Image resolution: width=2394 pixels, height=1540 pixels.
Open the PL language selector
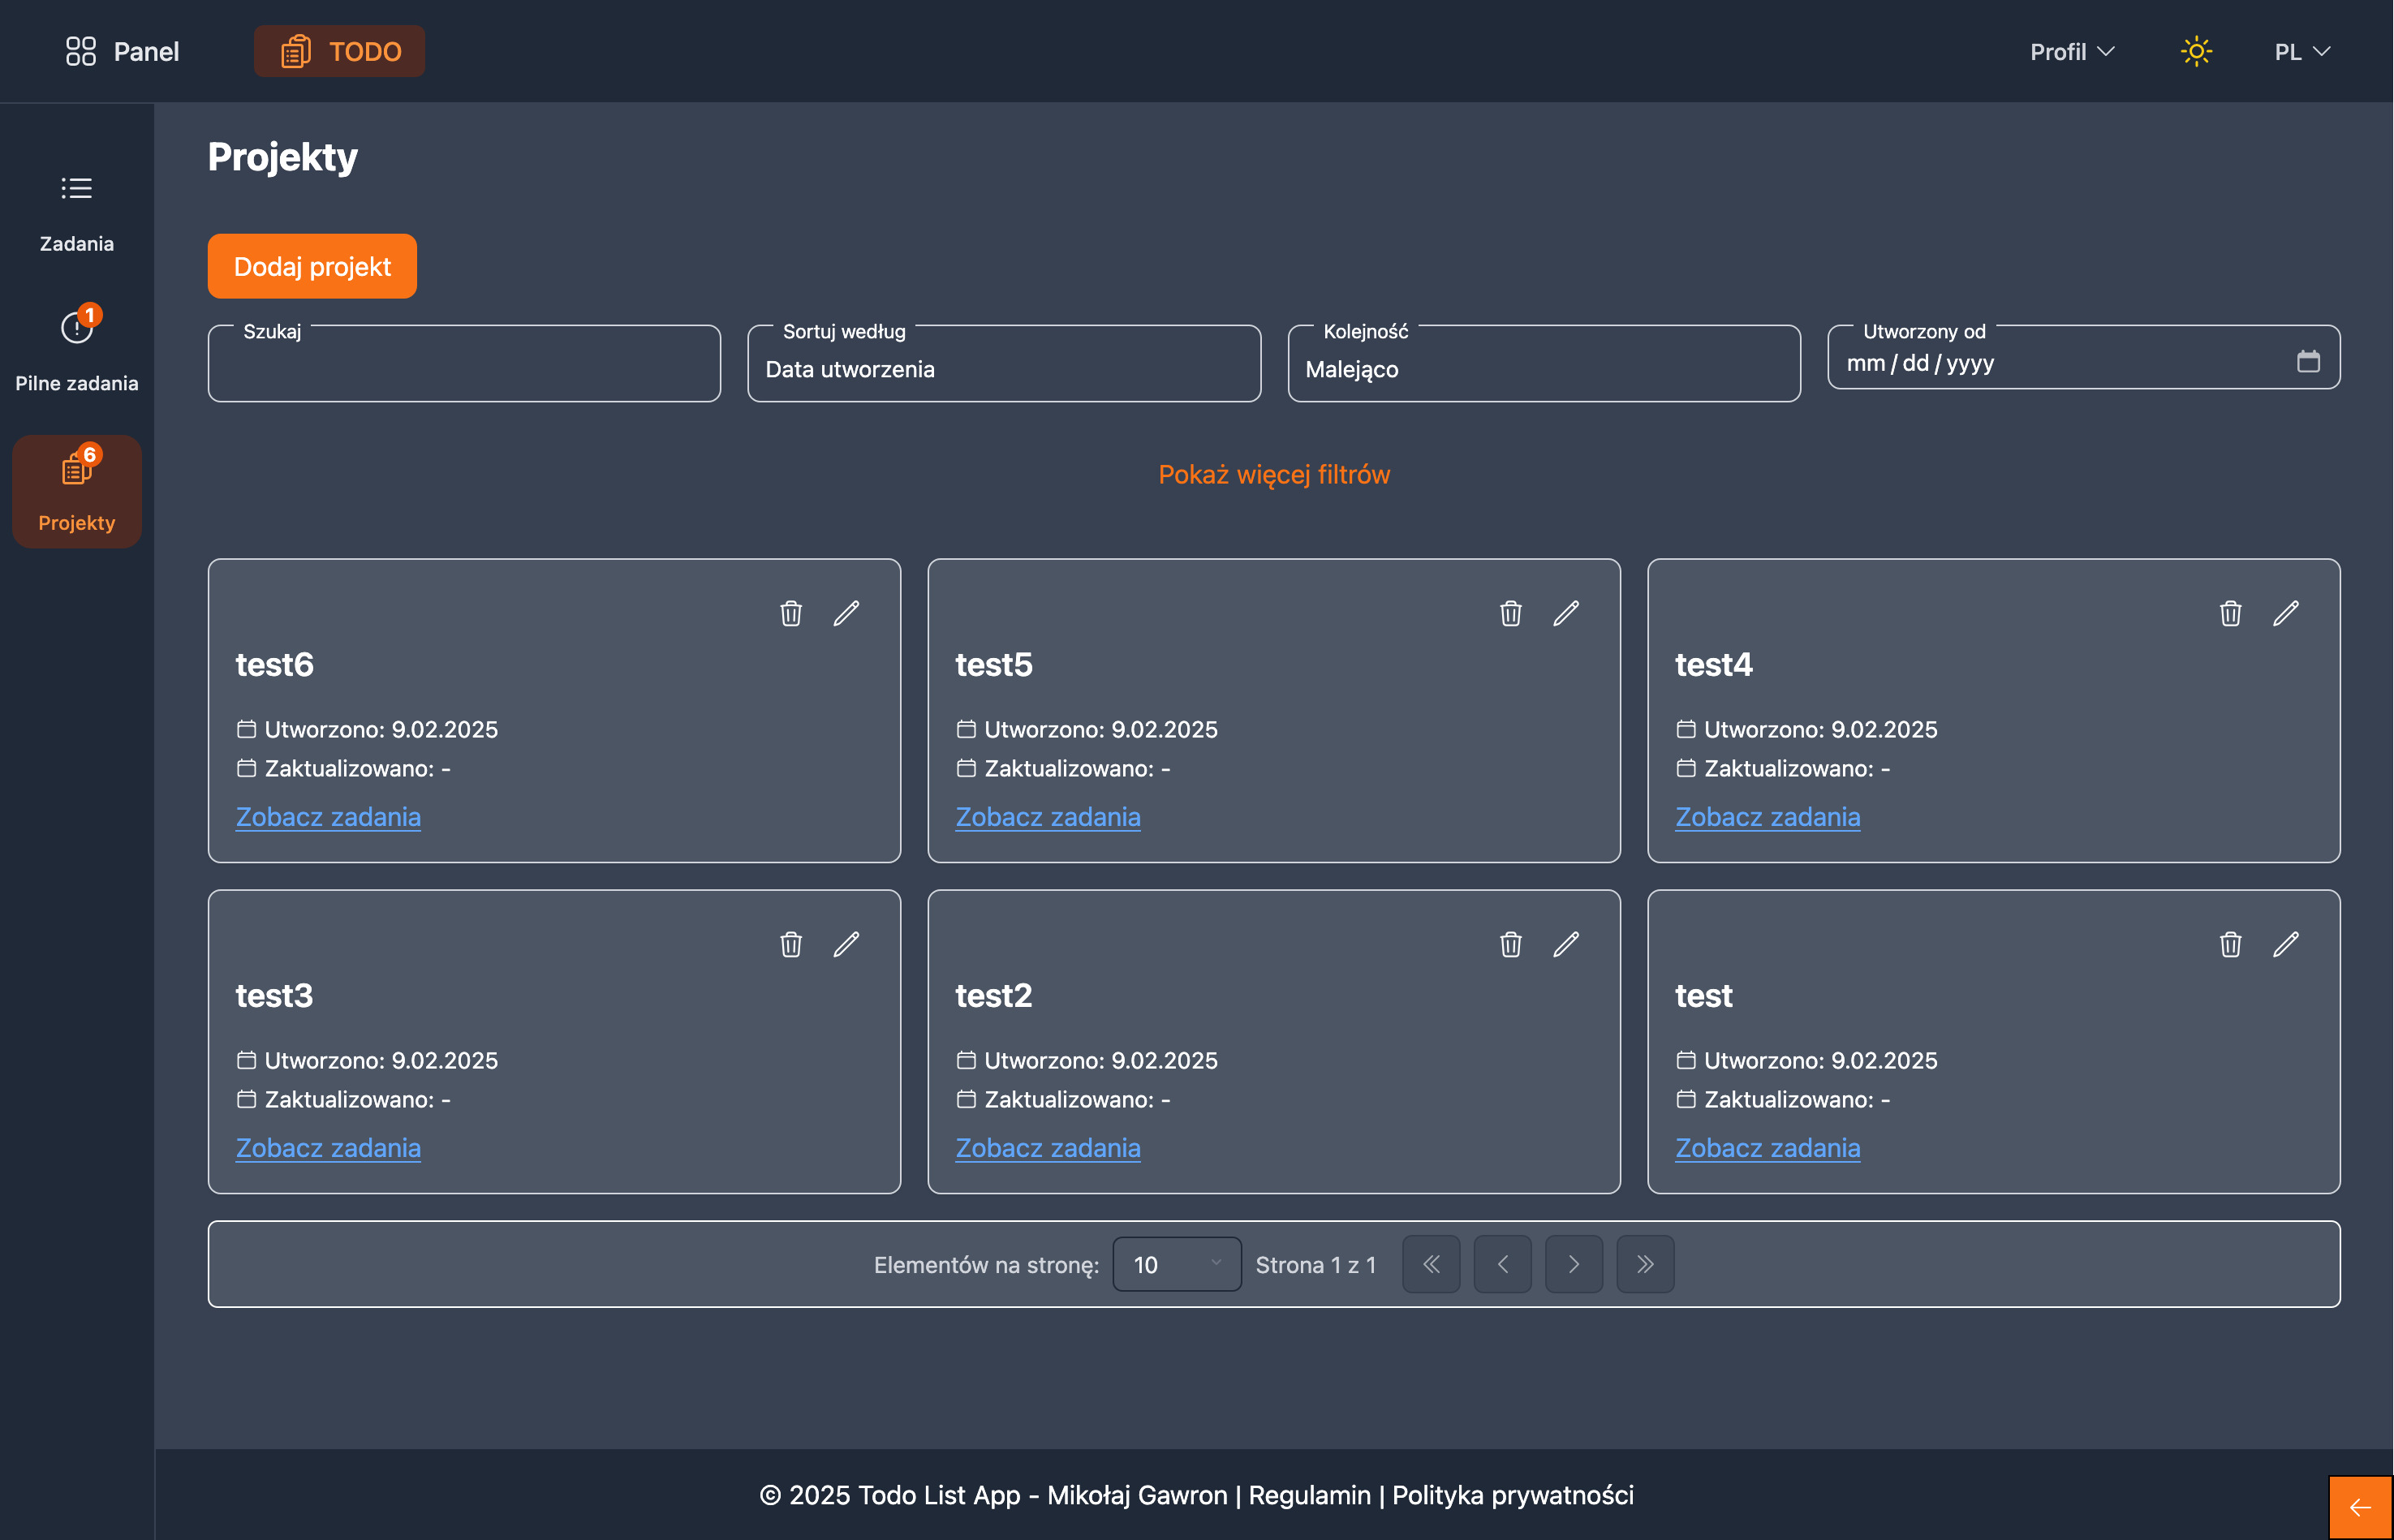click(2301, 51)
